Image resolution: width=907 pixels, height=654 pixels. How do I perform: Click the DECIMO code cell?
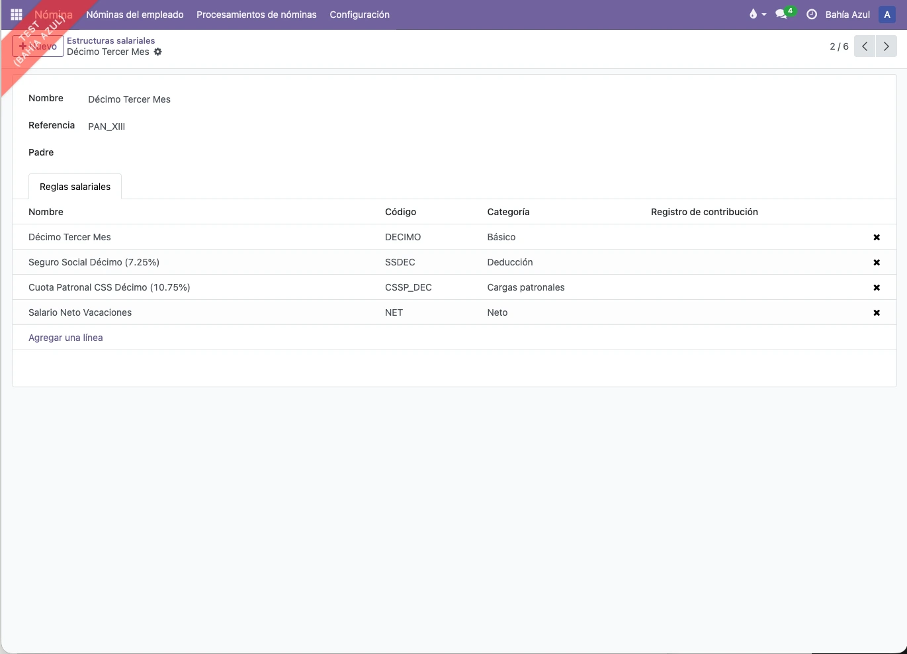coord(403,237)
